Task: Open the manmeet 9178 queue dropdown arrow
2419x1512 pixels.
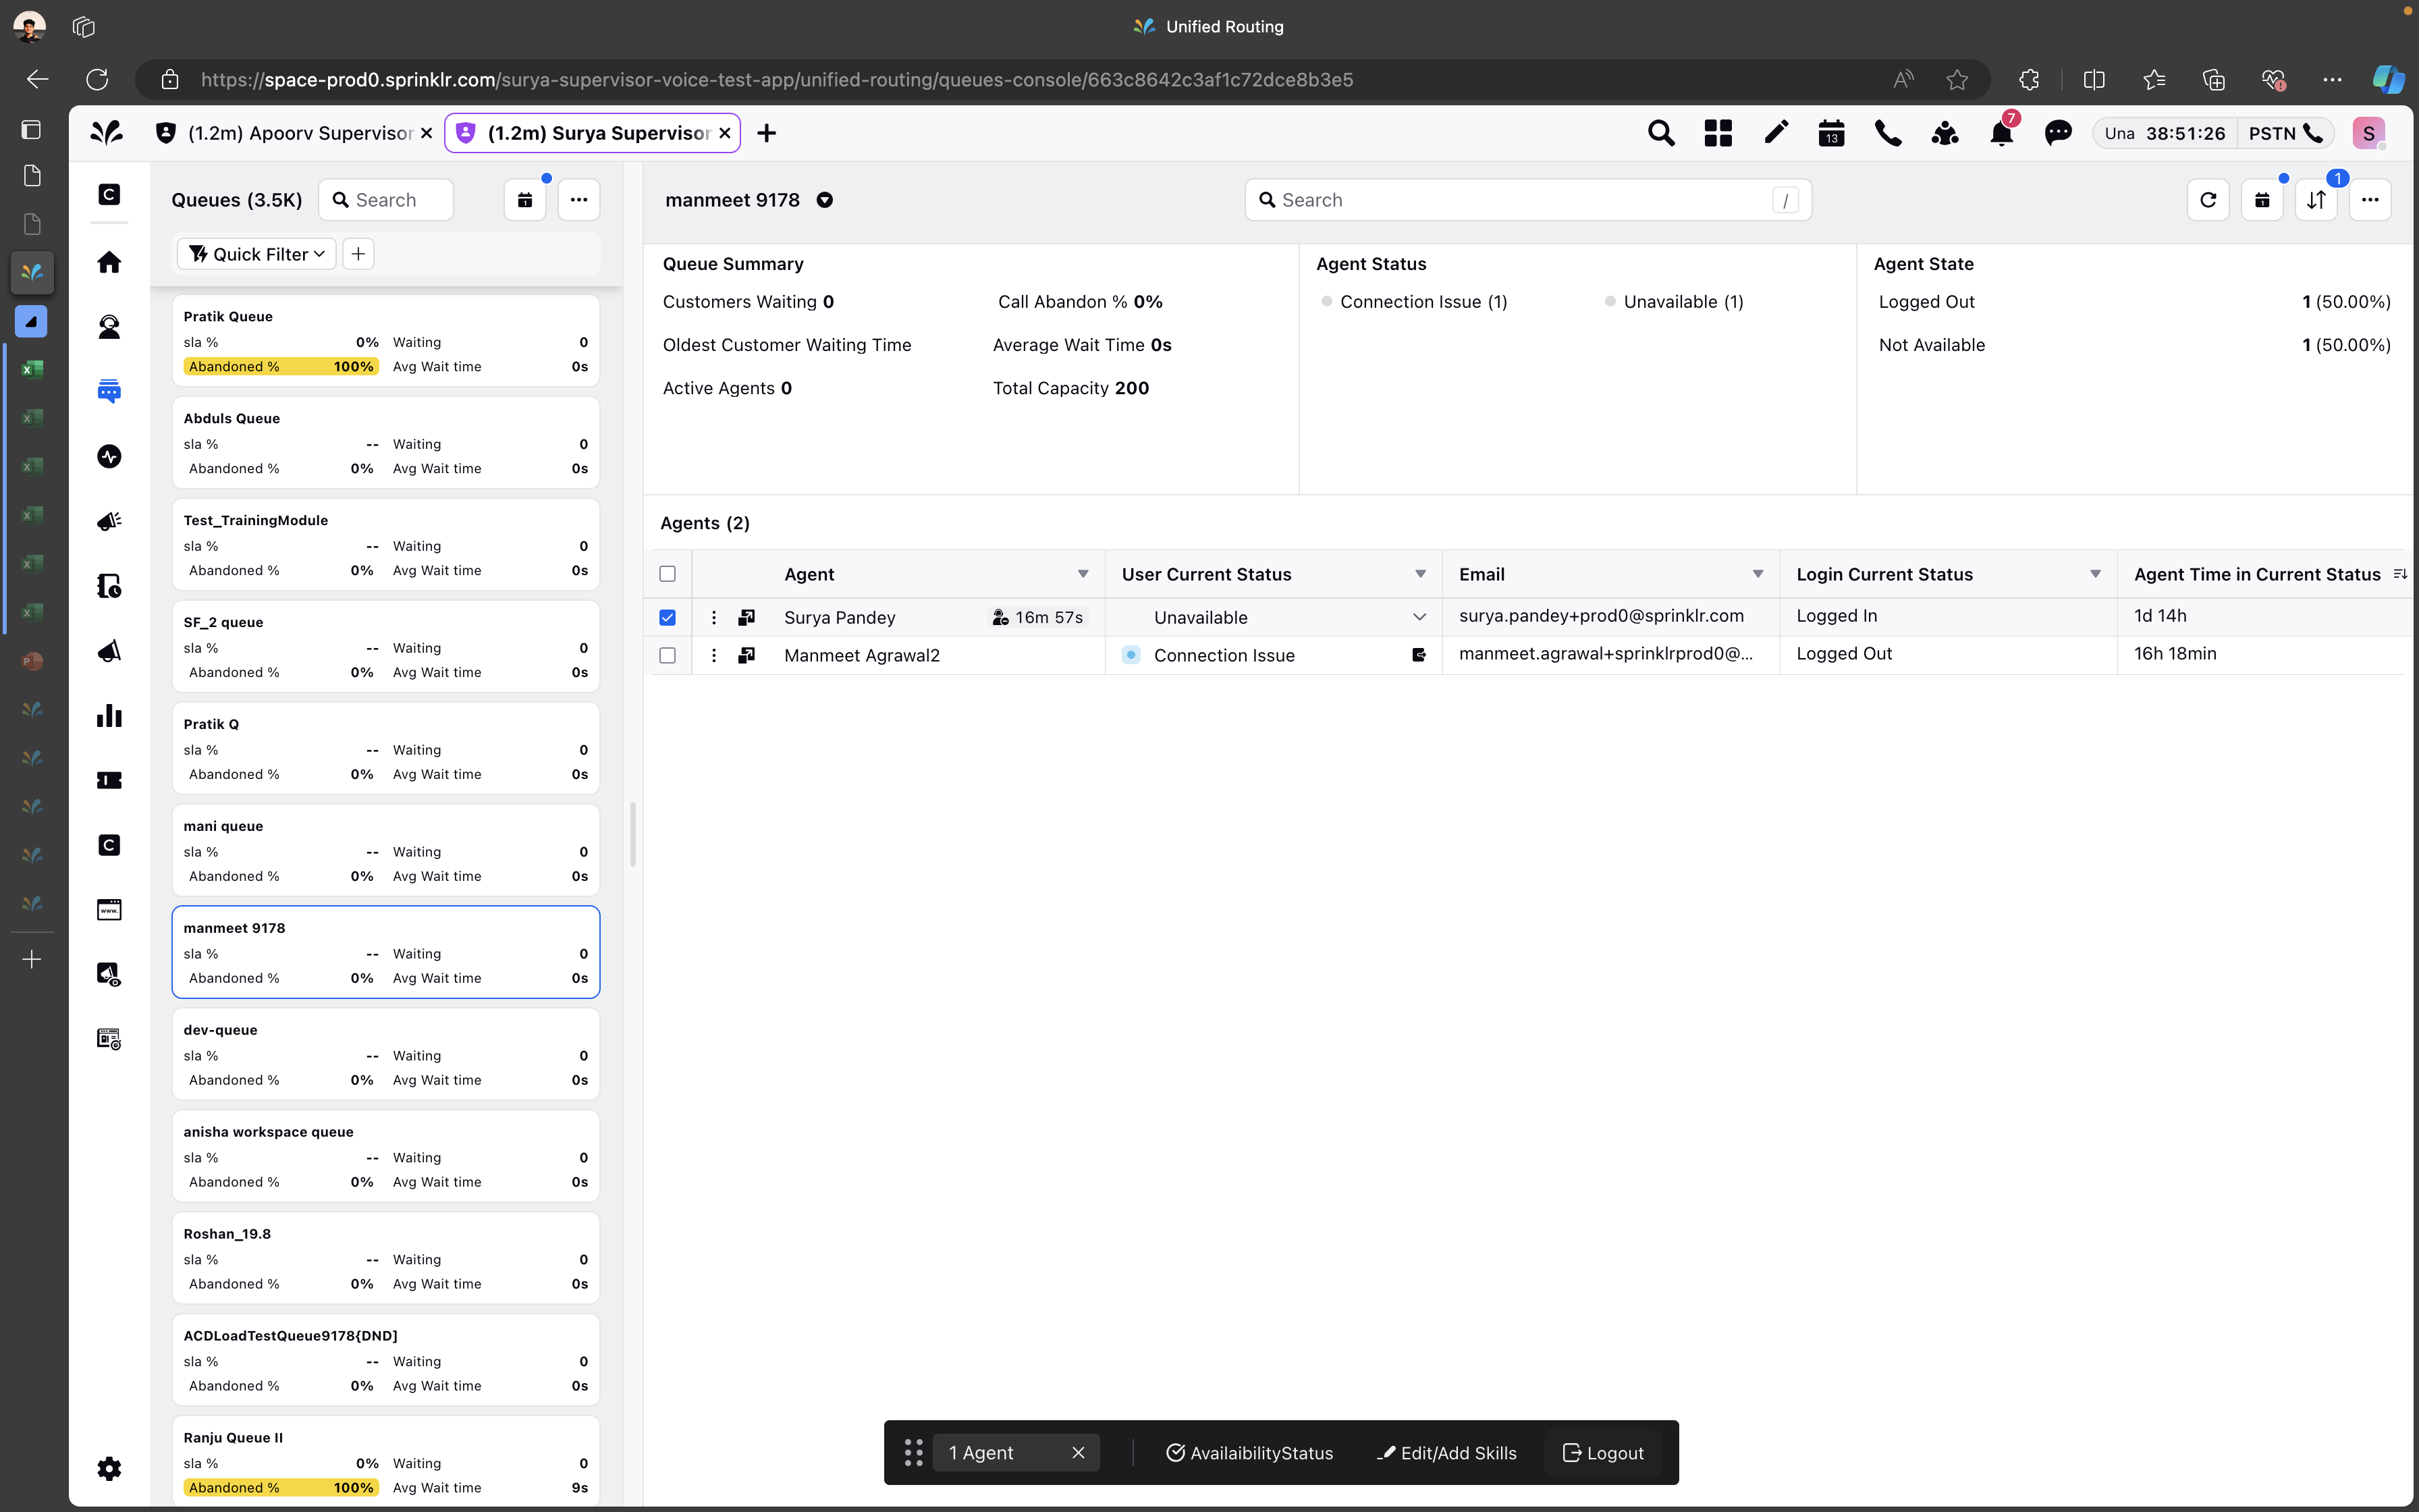Action: click(825, 200)
